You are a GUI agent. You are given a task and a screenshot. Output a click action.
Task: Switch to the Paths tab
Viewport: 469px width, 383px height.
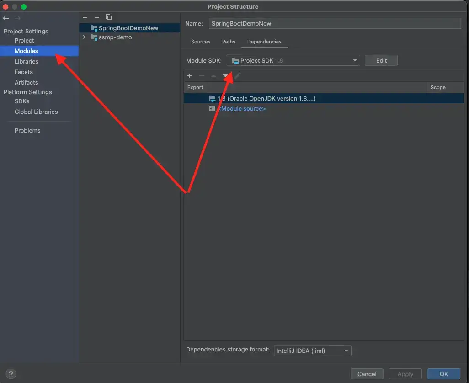point(229,42)
